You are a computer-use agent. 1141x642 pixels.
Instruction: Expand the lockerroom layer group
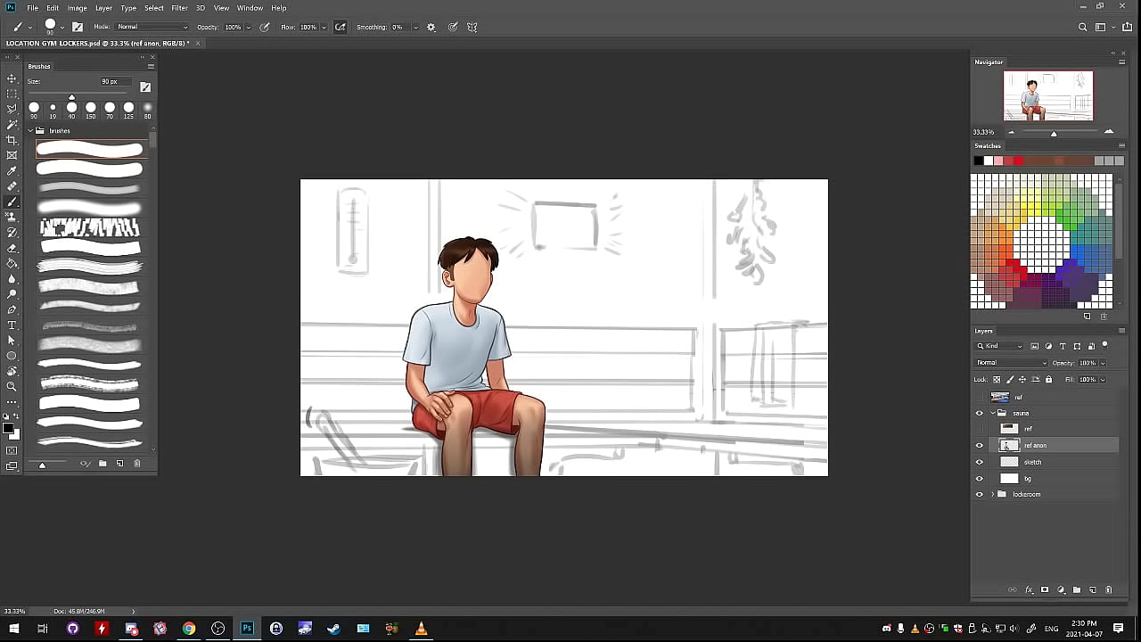[992, 494]
